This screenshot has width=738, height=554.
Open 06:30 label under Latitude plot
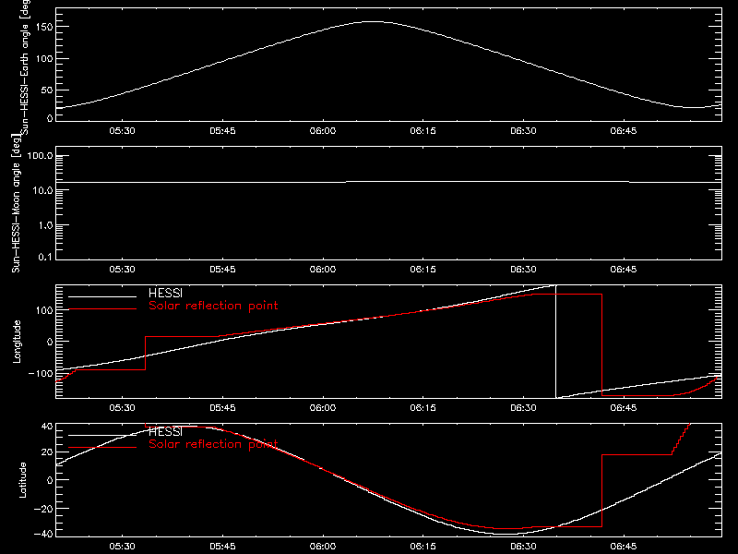tap(523, 547)
